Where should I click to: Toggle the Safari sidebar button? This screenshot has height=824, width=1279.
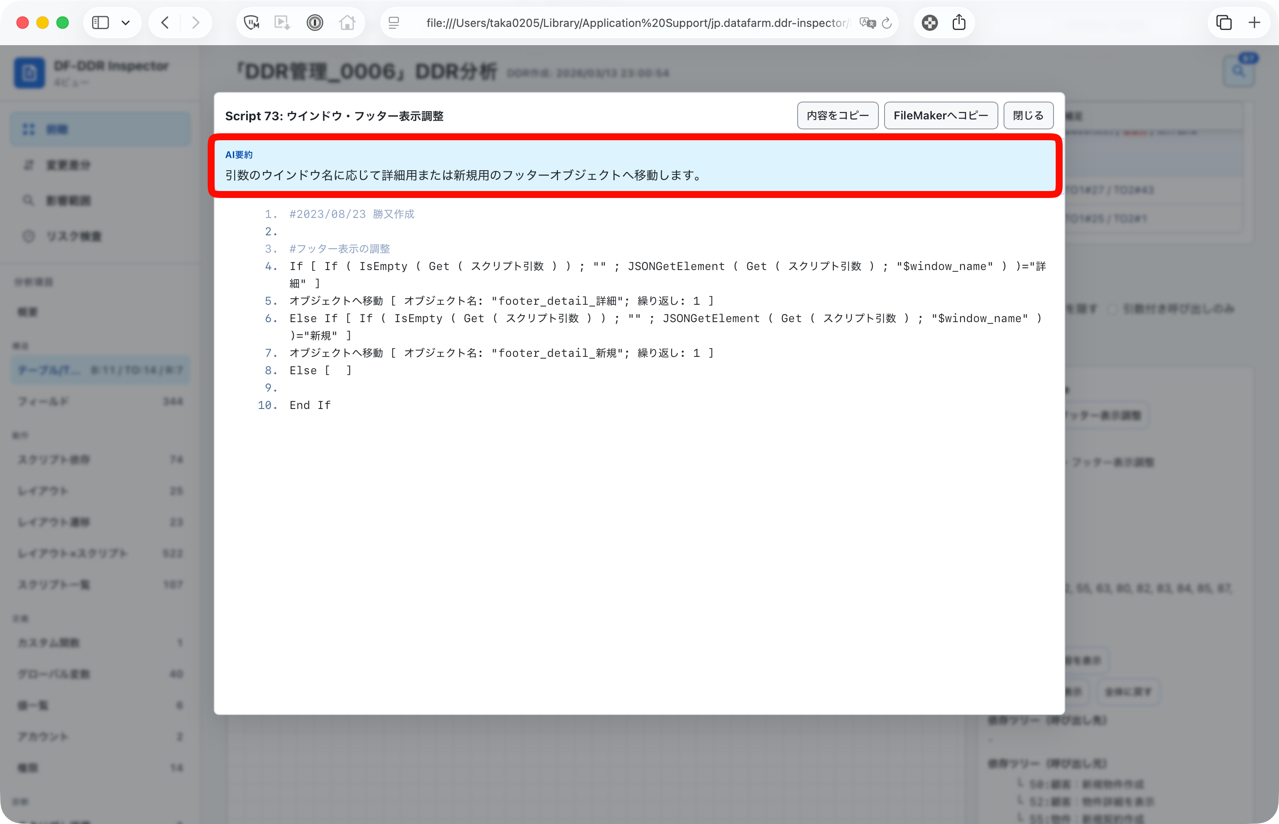coord(101,23)
